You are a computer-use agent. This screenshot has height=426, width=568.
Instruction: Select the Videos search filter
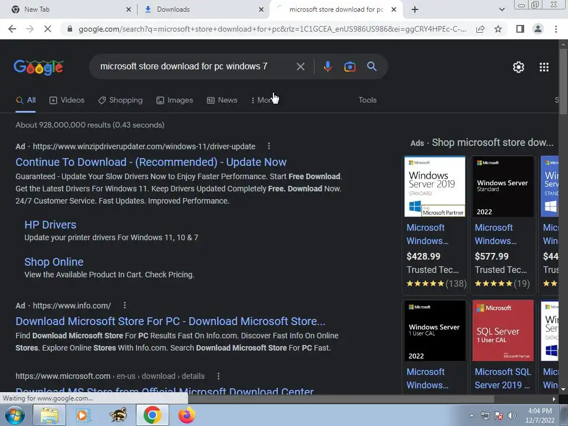pyautogui.click(x=67, y=100)
